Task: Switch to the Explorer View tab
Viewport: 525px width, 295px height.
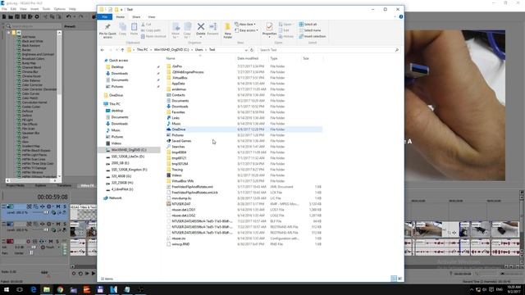Action: coord(152,16)
